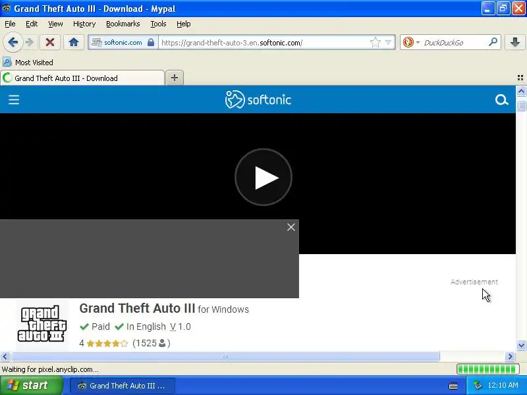Click the vertical scrollbar down arrow
Image resolution: width=527 pixels, height=395 pixels.
coord(521,345)
